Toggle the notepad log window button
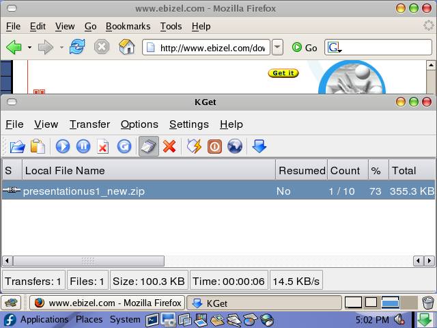Viewport: 437px width, 328px height. (x=148, y=146)
